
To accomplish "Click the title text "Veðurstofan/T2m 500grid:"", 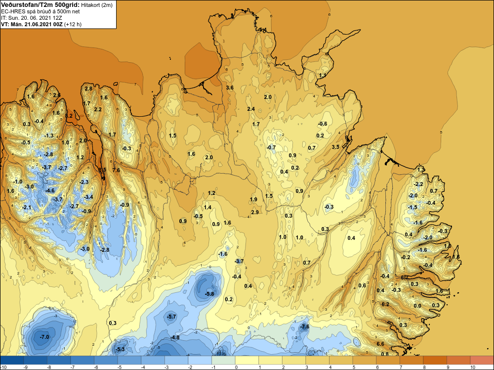I will point(40,5).
